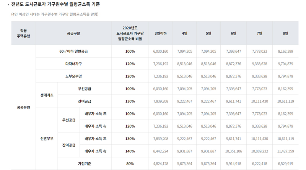
Task: Select the 생애최초 category cell
Action: point(47,95)
